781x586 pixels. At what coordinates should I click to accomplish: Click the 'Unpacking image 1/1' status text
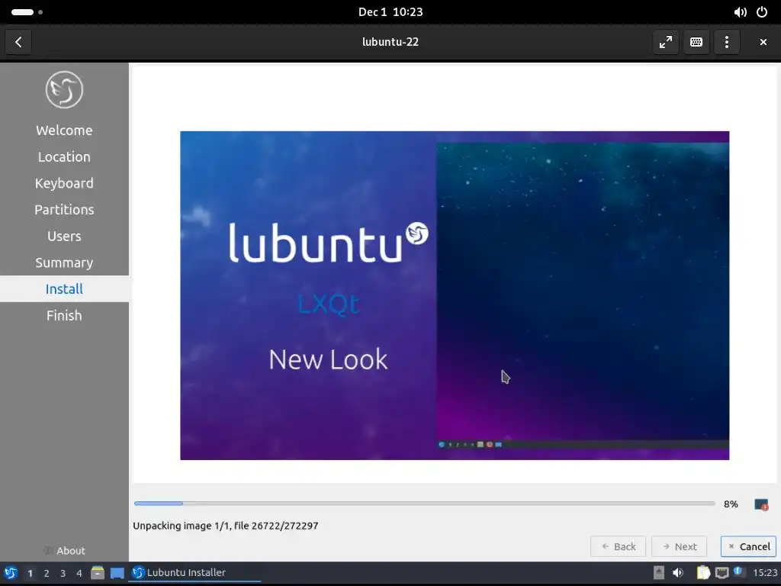coord(226,526)
